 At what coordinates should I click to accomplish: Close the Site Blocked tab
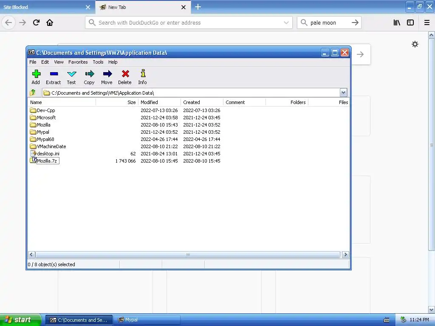click(88, 7)
